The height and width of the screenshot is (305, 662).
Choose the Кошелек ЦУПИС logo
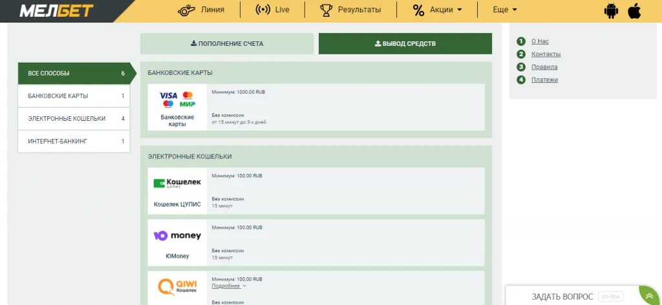coord(177,183)
